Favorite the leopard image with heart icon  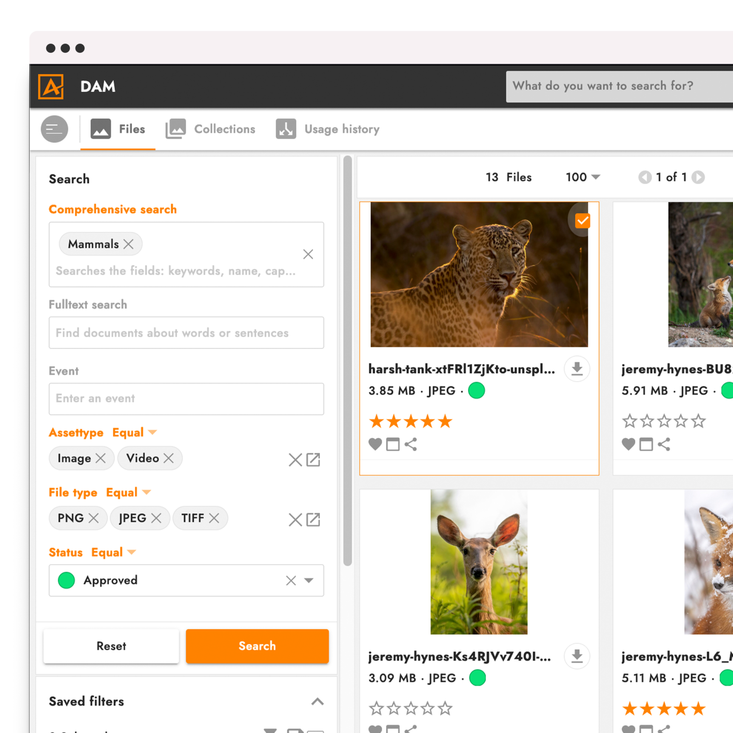click(375, 444)
